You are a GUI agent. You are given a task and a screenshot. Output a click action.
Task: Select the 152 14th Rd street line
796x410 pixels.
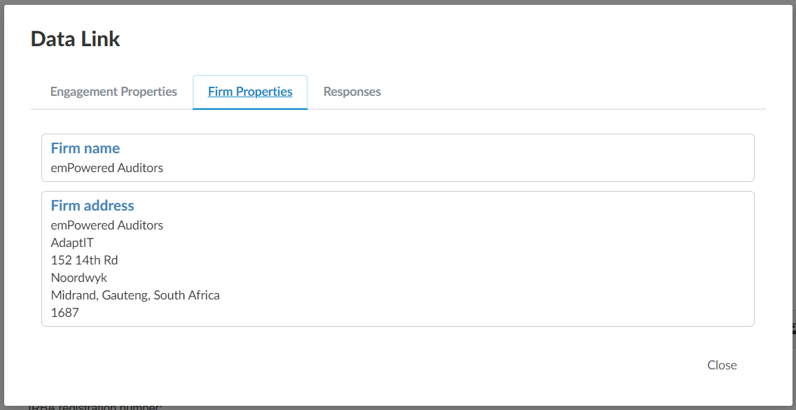coord(84,260)
